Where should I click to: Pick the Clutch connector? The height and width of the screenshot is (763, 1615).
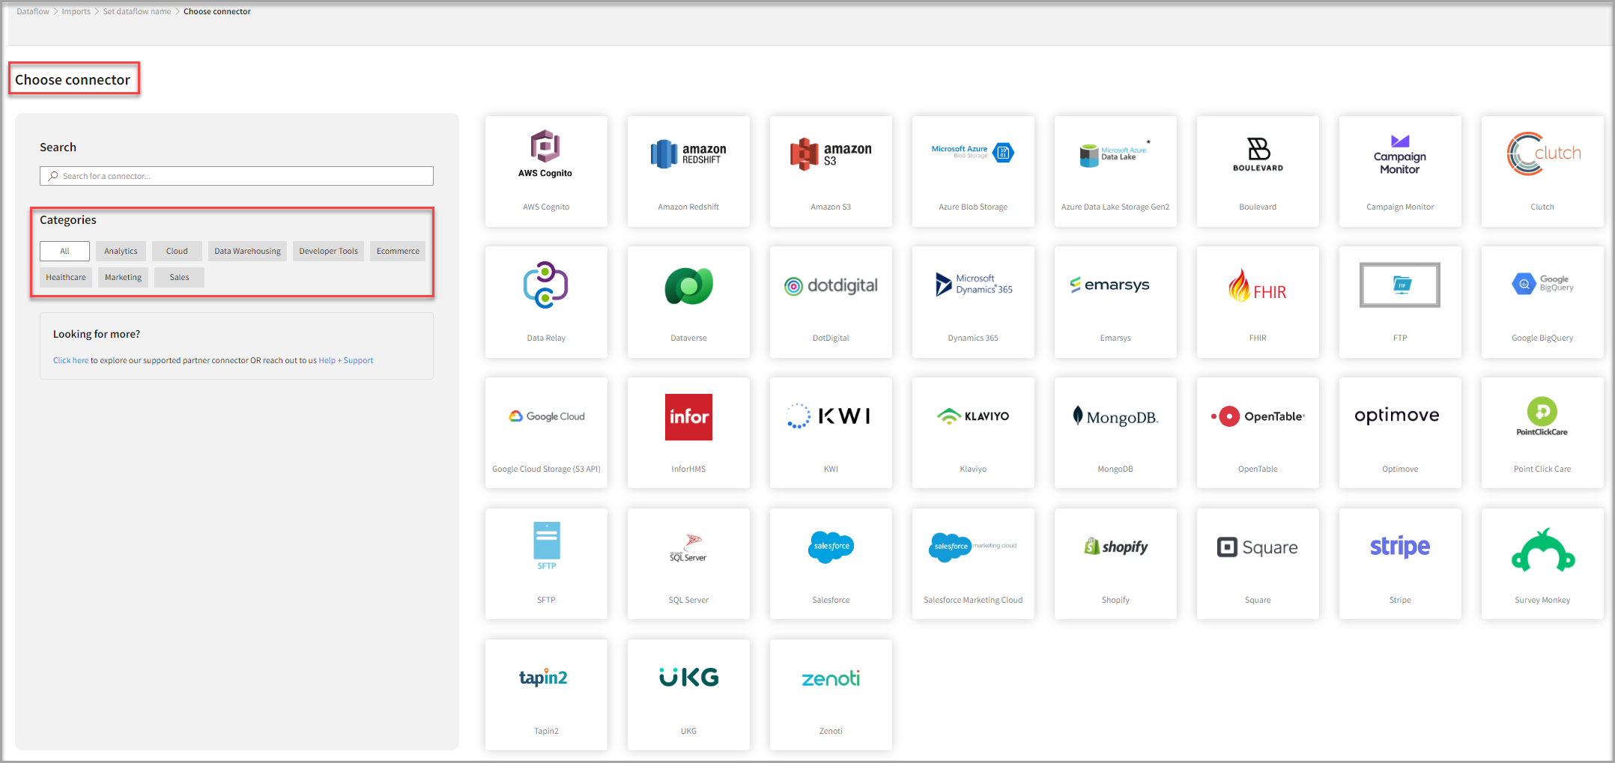tap(1542, 171)
